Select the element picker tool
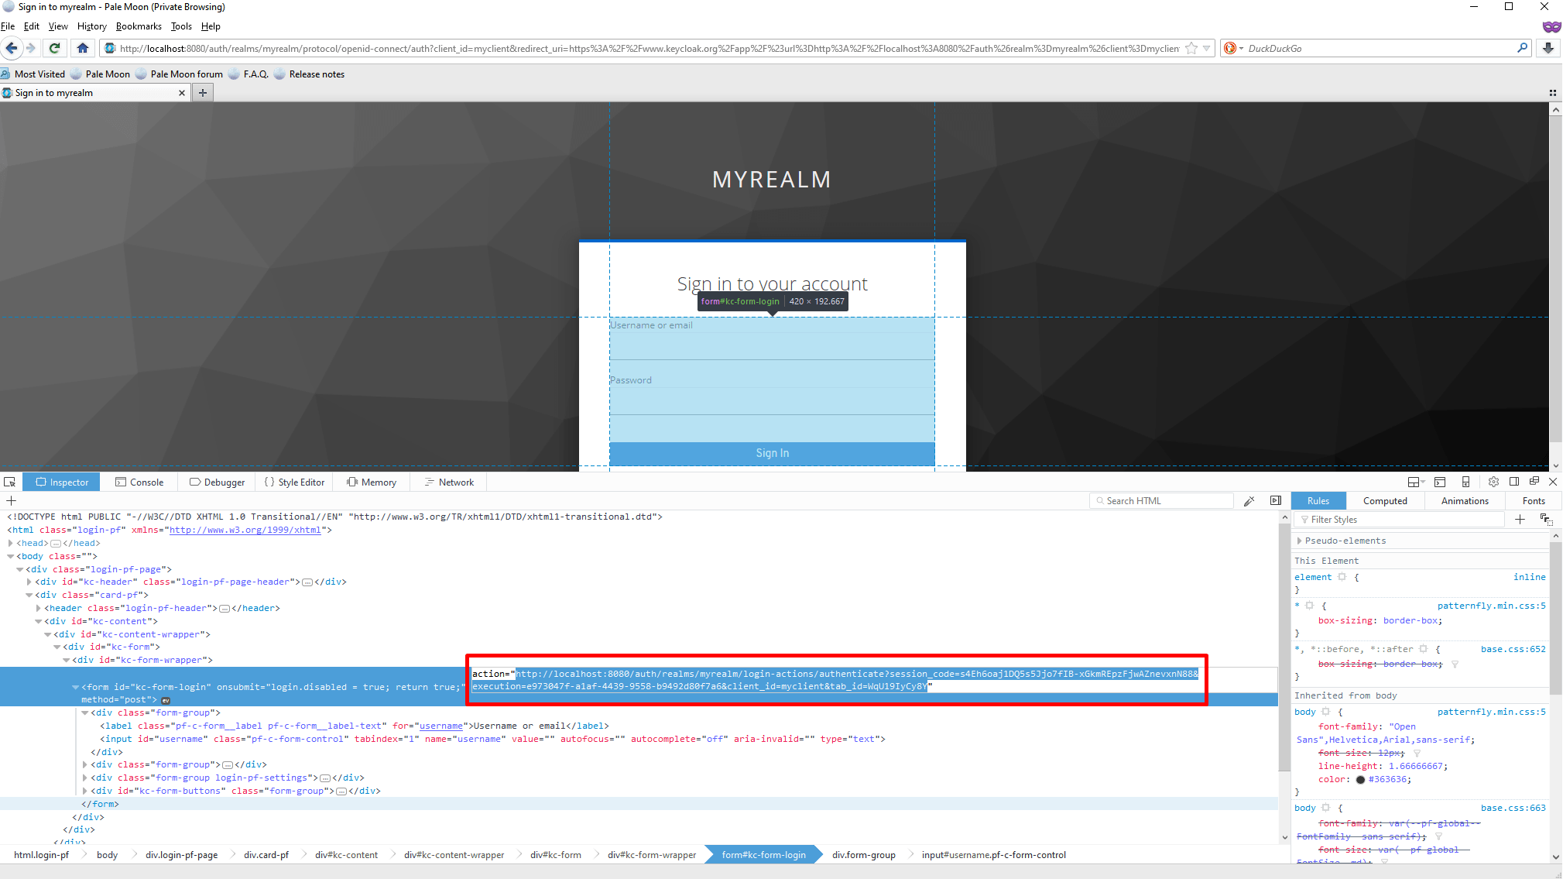 10,481
